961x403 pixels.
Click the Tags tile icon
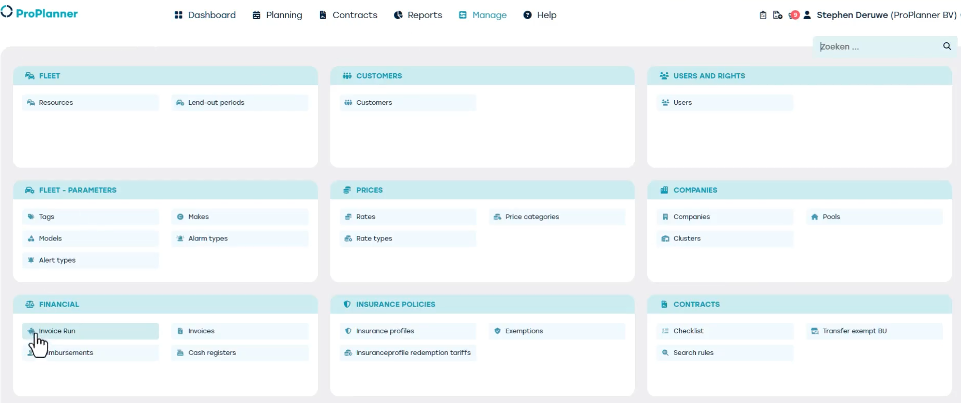pos(31,217)
